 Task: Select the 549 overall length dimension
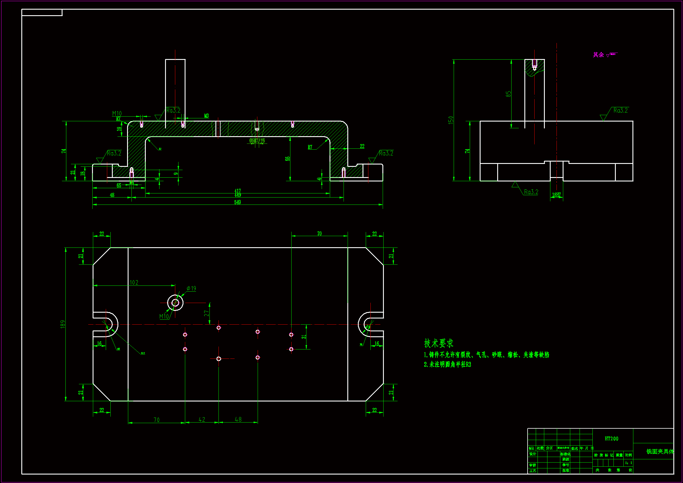tap(238, 202)
